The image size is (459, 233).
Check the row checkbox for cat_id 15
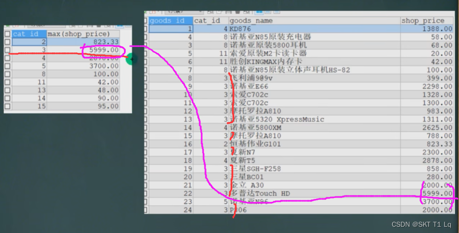pyautogui.click(x=8, y=106)
